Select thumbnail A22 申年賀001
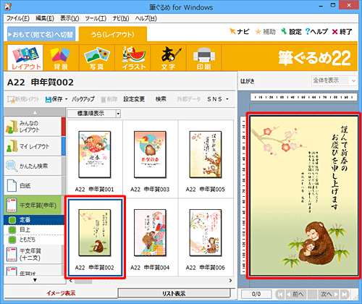 [95, 159]
